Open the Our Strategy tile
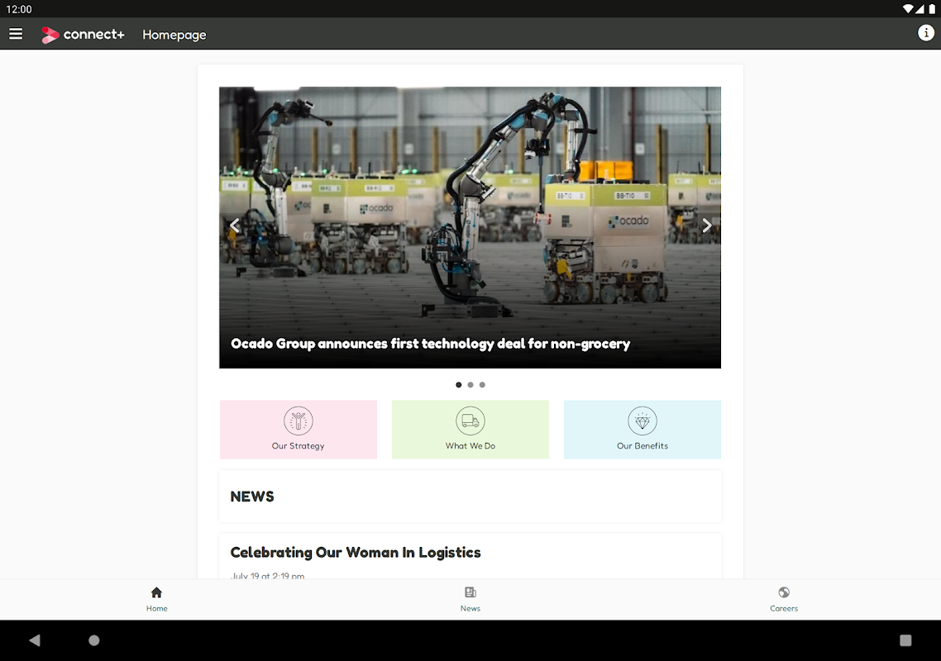This screenshot has width=941, height=661. click(299, 430)
